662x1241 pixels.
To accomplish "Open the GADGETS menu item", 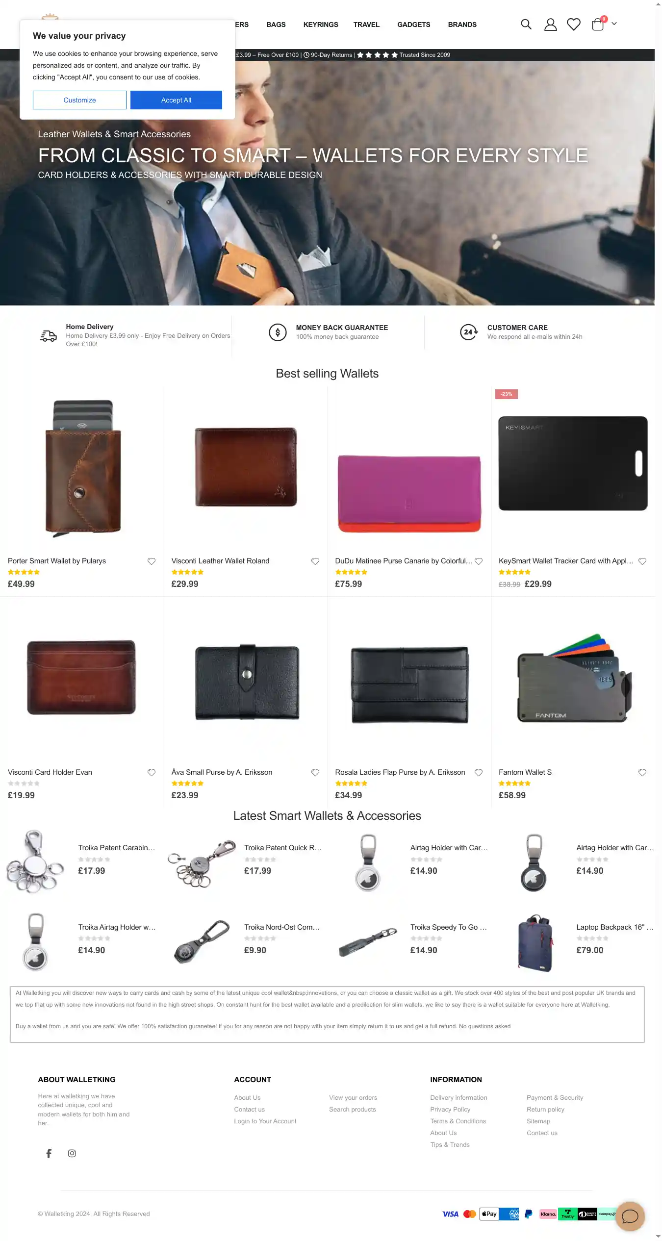I will click(x=413, y=25).
